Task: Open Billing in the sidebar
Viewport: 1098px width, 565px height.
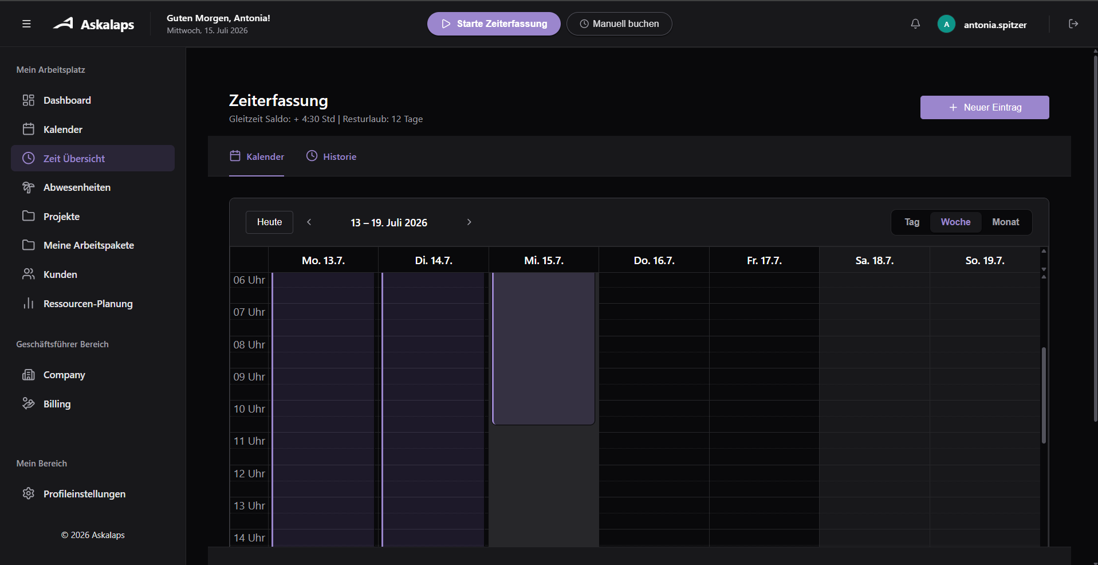Action: (93, 404)
